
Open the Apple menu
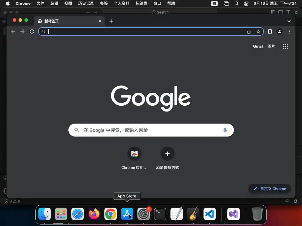8,4
